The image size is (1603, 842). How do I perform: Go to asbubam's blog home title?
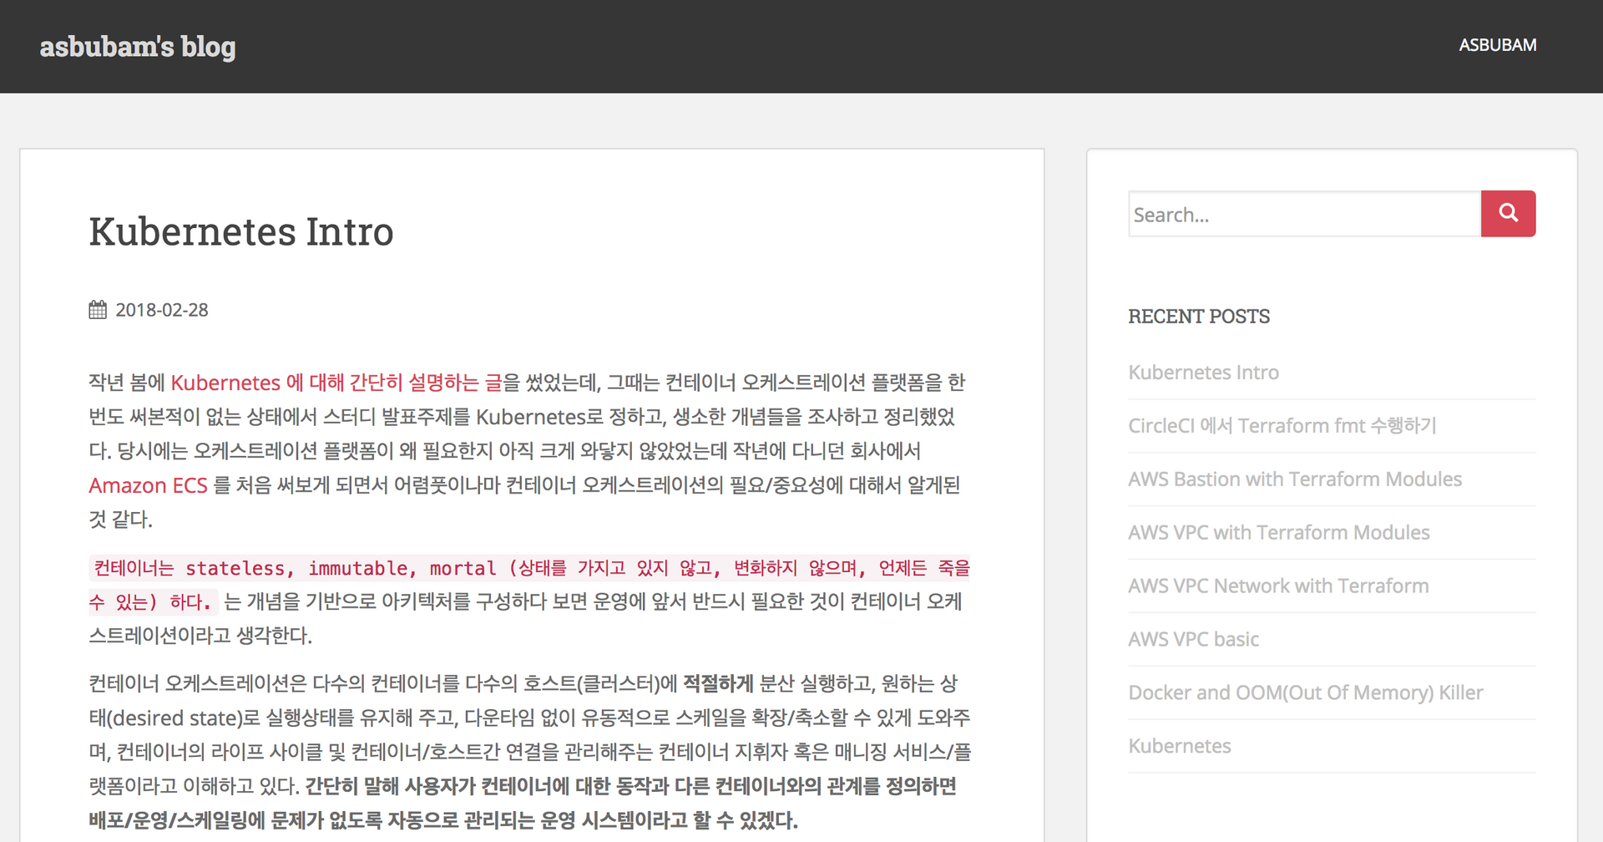(138, 47)
